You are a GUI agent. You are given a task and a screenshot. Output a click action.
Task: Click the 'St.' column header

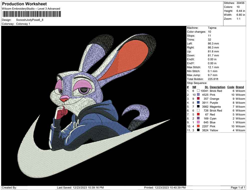[207, 87]
